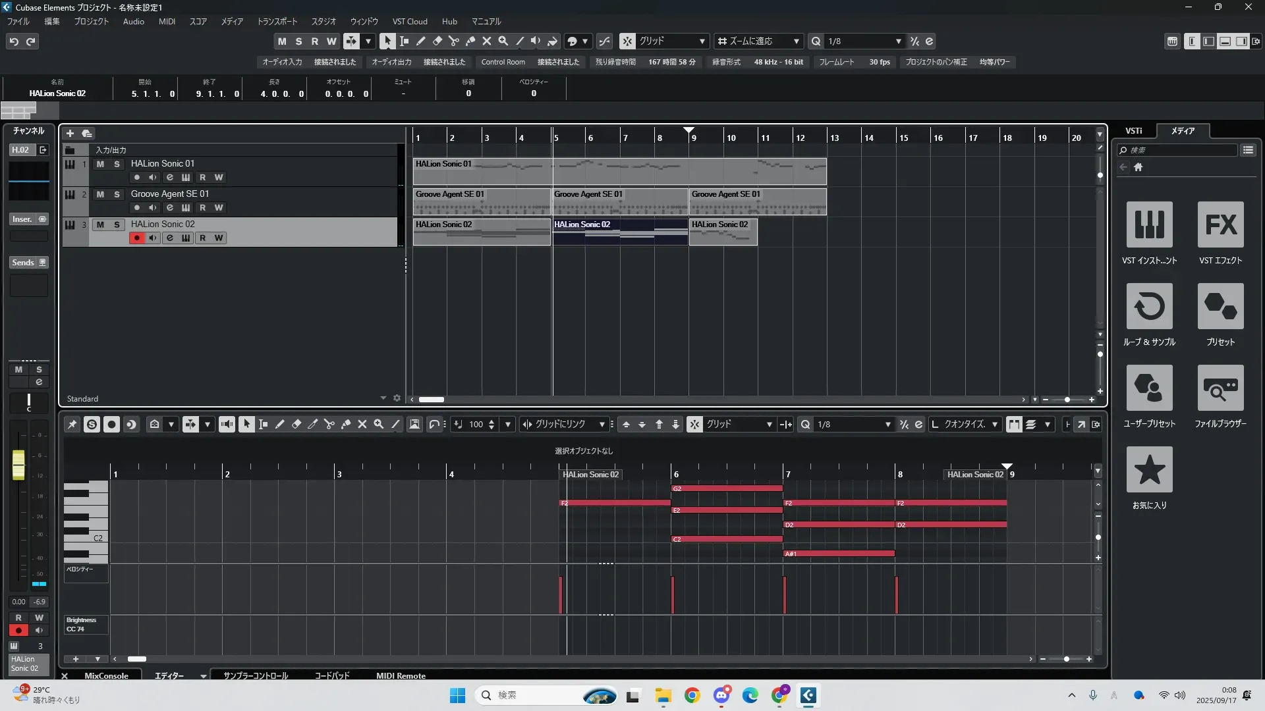Image resolution: width=1265 pixels, height=711 pixels.
Task: Select the Eraser tool in project toolbar
Action: click(437, 41)
